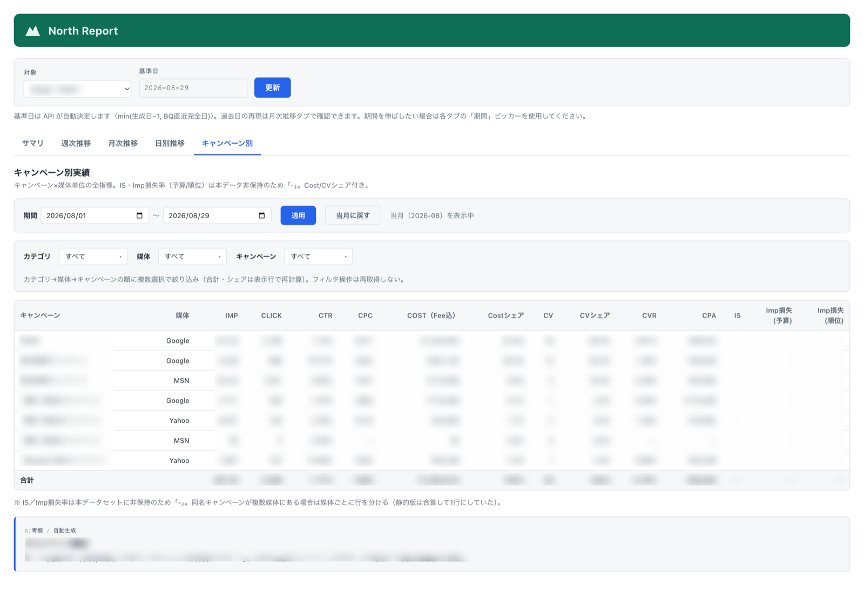Click the 合計 total row label
The width and height of the screenshot is (864, 599).
27,480
